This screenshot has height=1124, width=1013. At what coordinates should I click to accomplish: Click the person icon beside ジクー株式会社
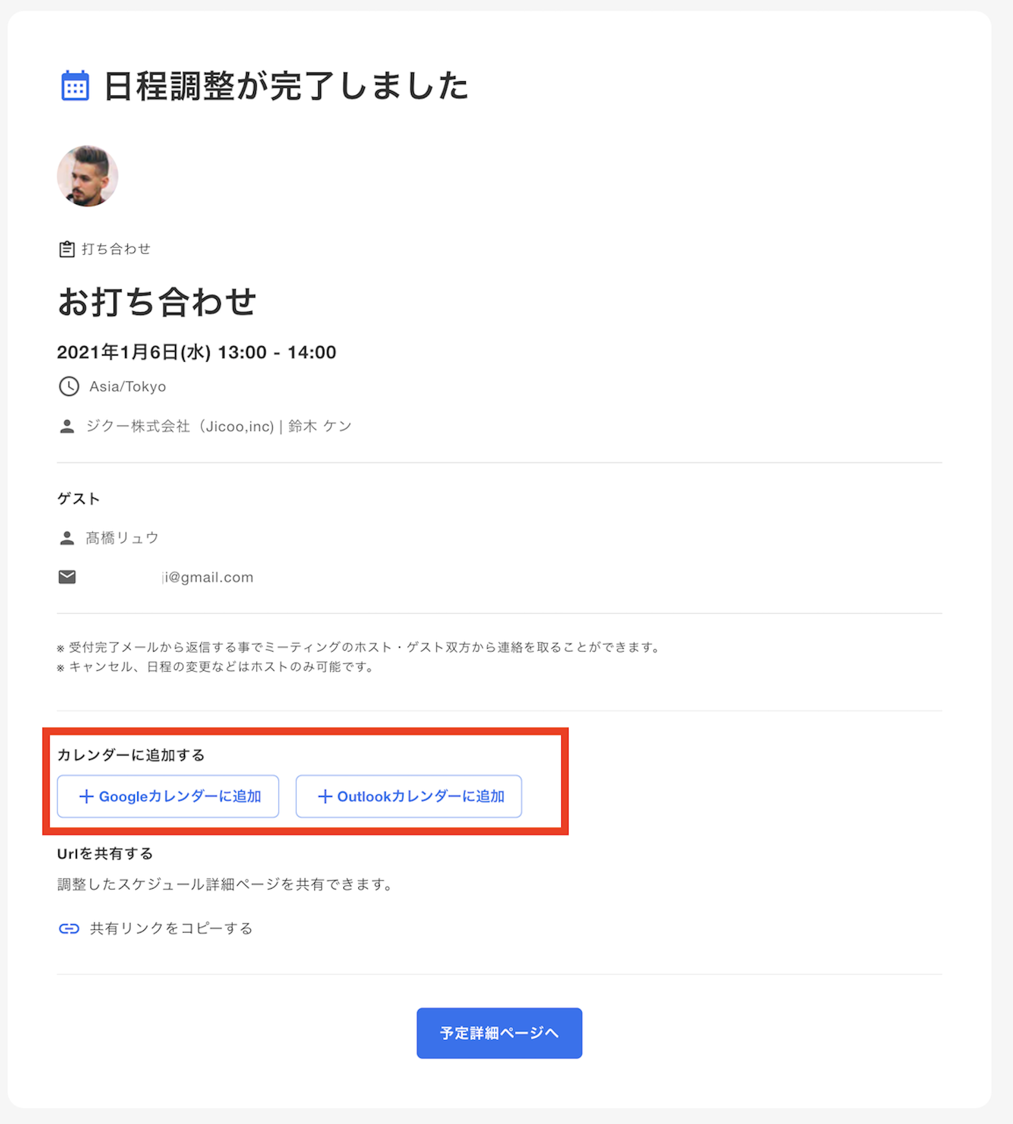click(x=67, y=426)
